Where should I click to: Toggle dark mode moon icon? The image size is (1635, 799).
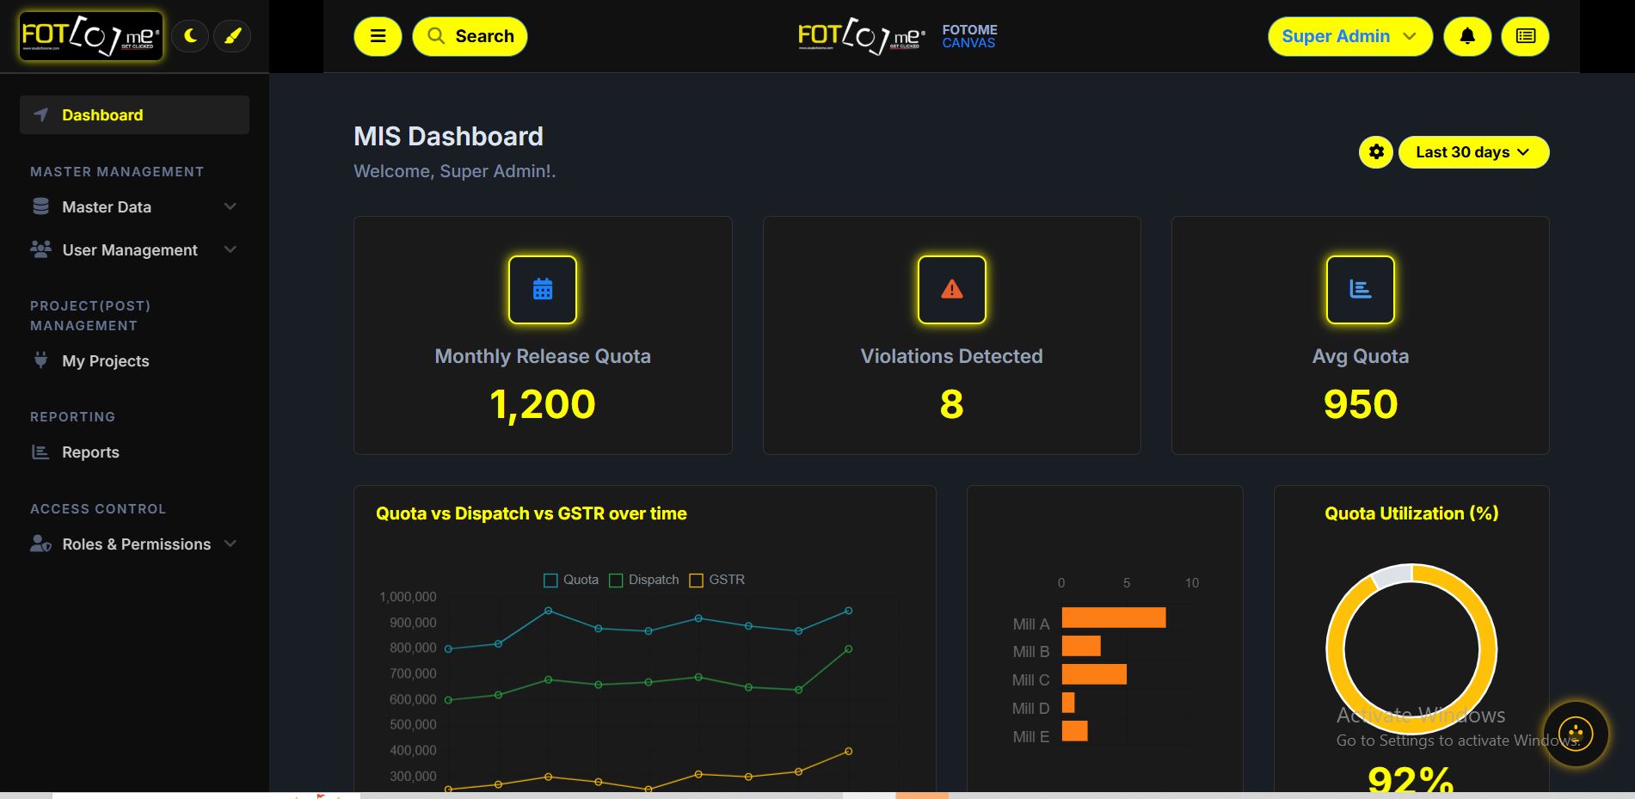coord(190,36)
